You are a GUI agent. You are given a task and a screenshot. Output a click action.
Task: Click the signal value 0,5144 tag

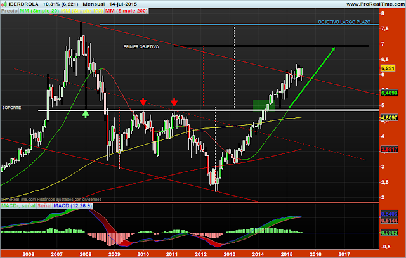(389, 221)
